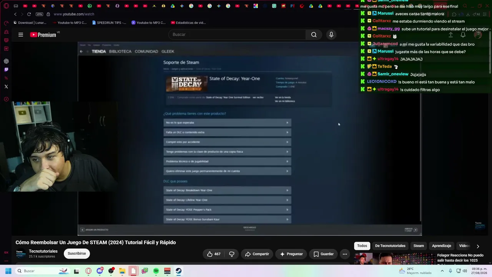The height and width of the screenshot is (277, 492).
Task: Select 'Tengo problemas con la clave de producto'
Action: (x=227, y=152)
